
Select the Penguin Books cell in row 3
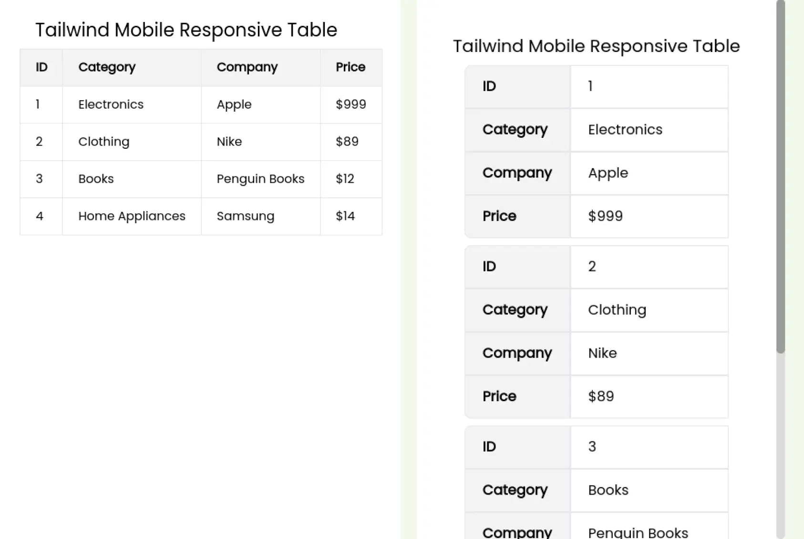click(260, 179)
